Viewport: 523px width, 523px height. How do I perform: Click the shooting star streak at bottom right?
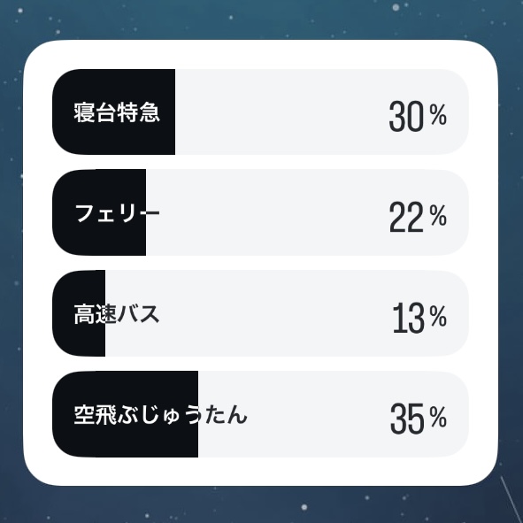[x=511, y=499]
